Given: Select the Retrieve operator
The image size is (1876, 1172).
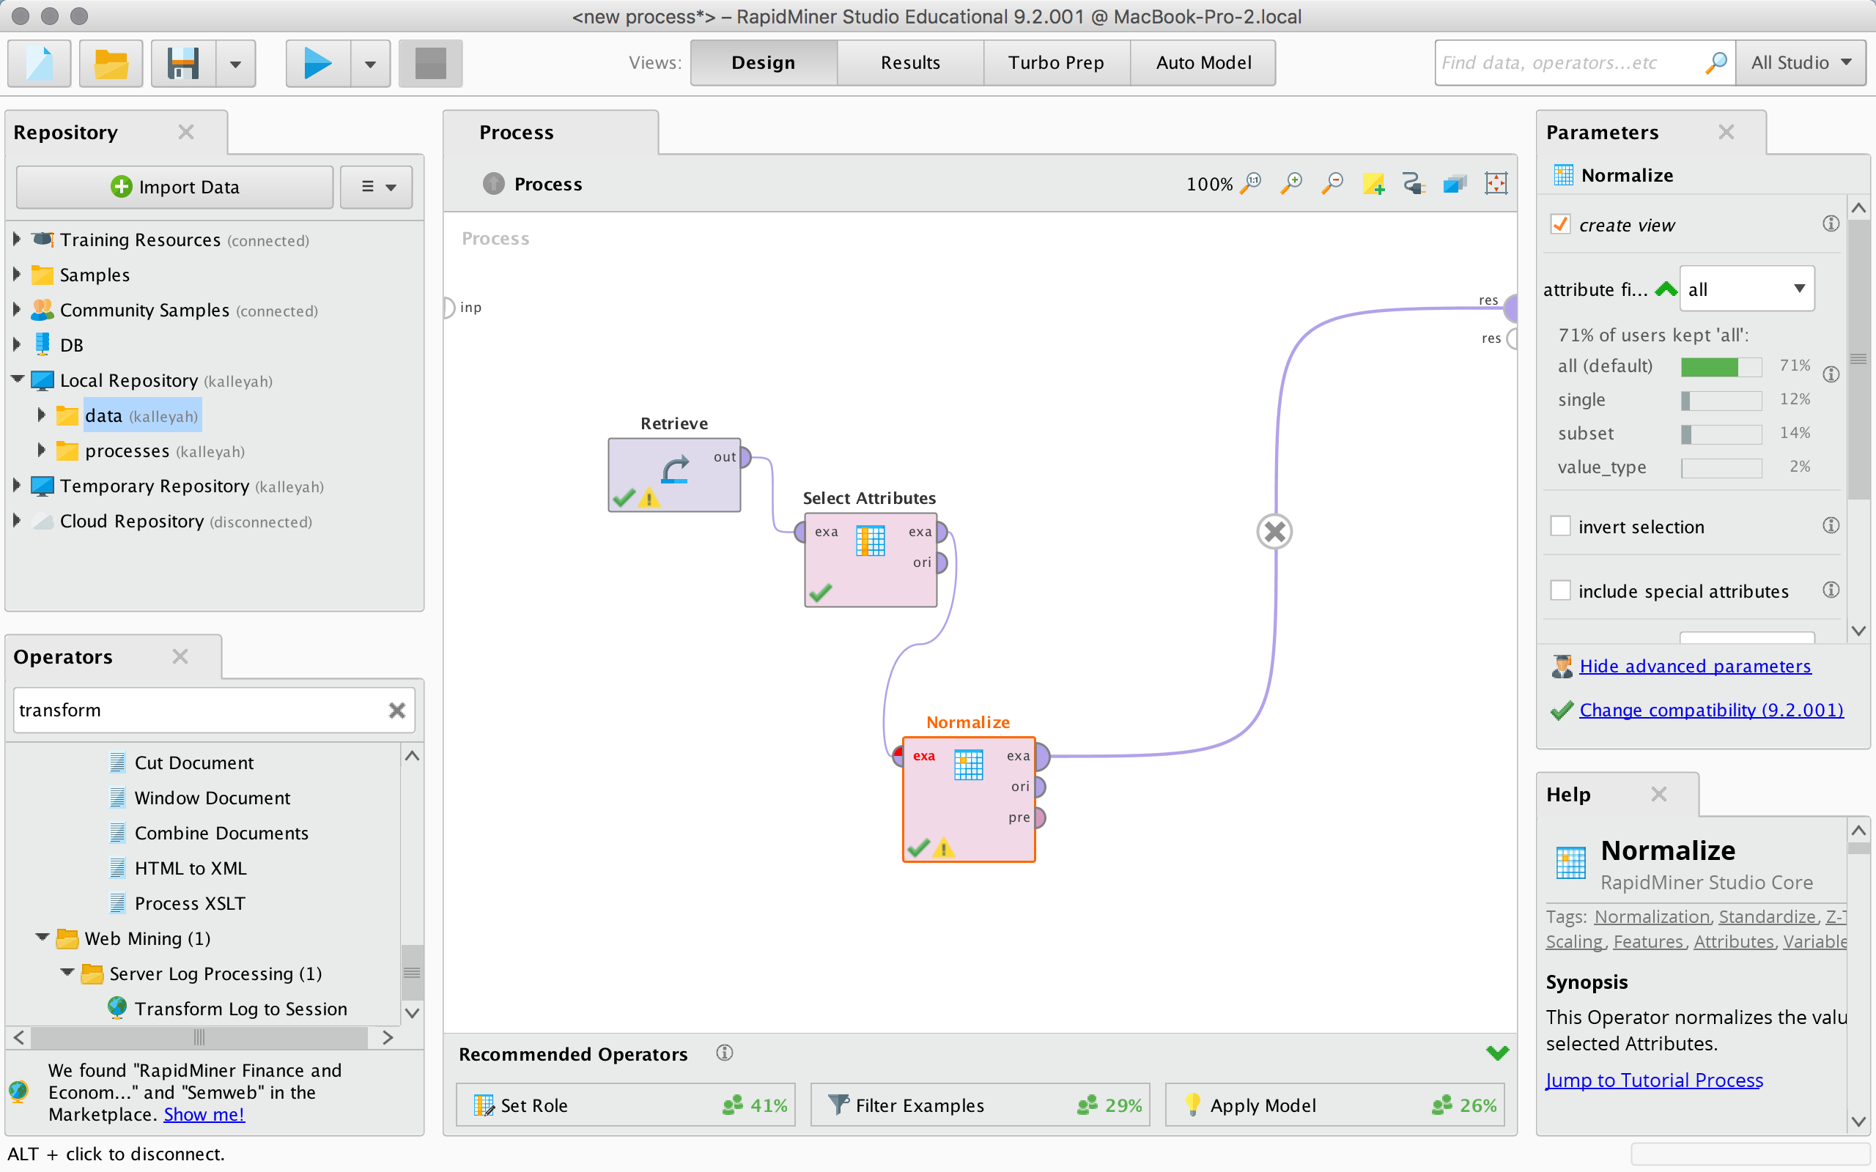Looking at the screenshot, I should (674, 475).
